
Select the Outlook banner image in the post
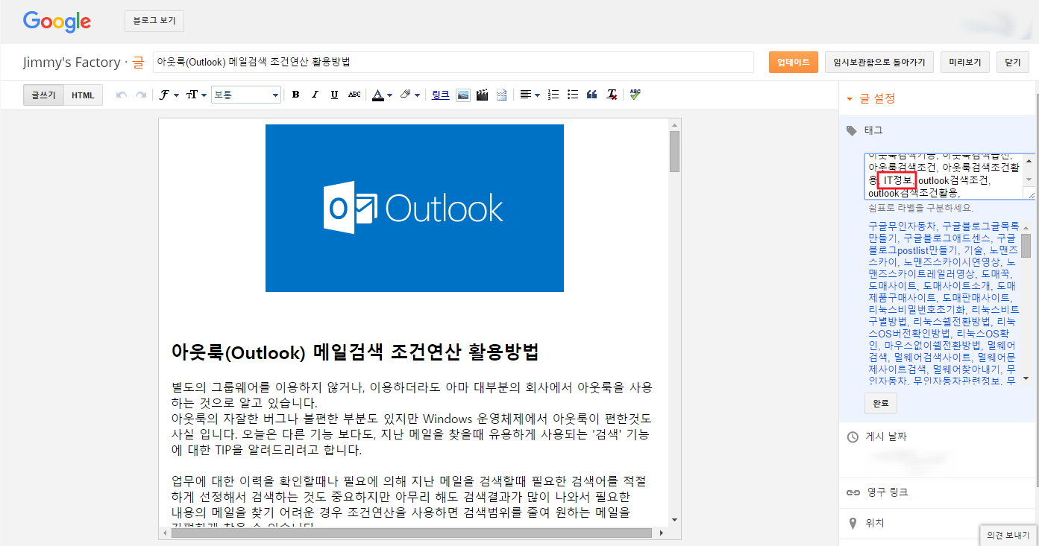point(414,208)
